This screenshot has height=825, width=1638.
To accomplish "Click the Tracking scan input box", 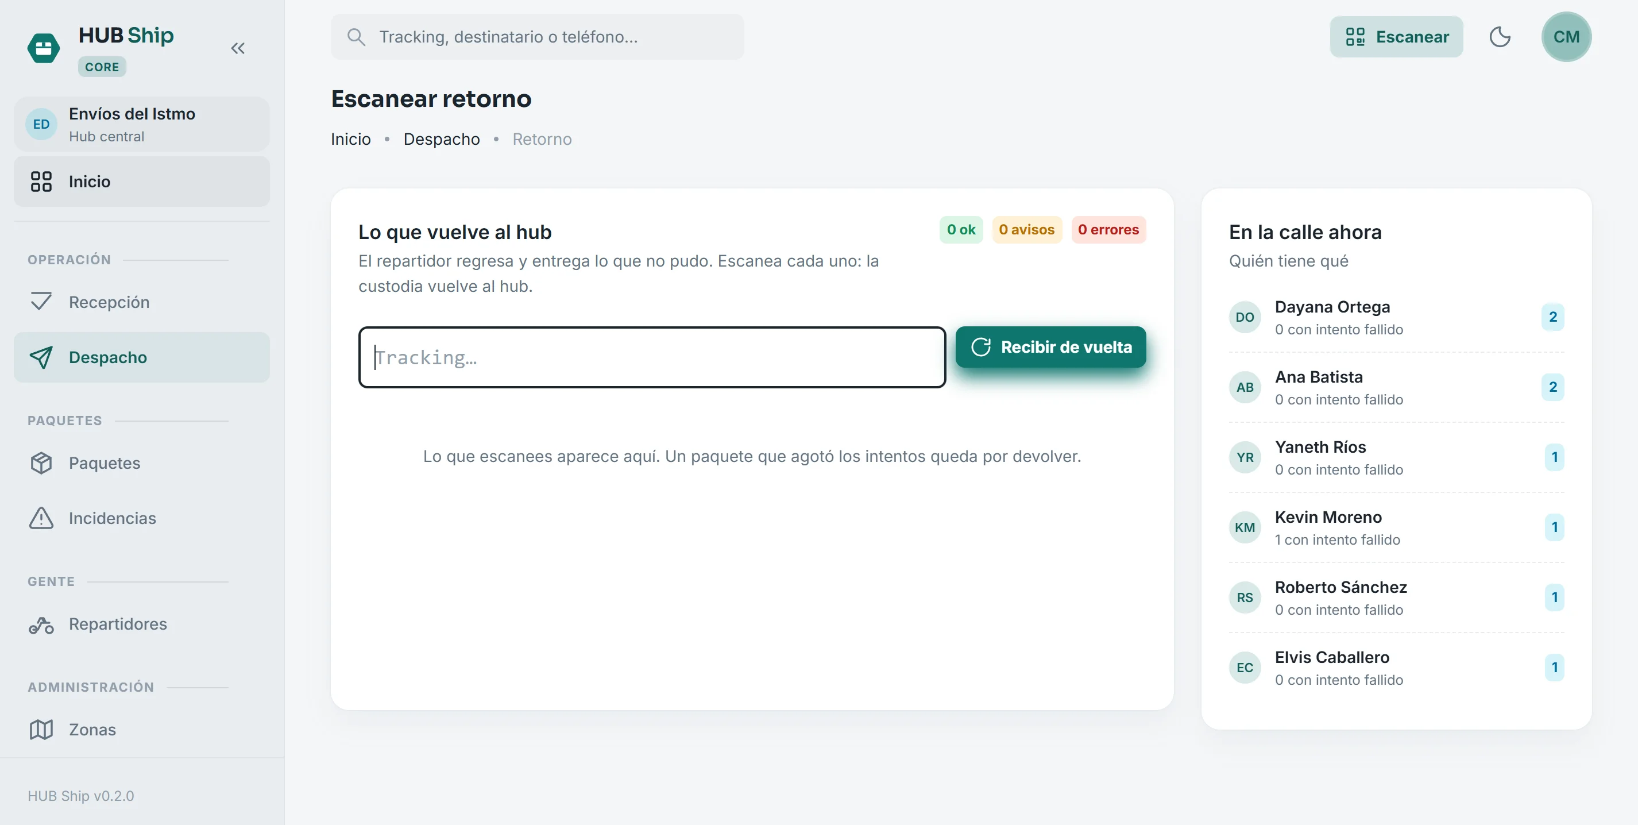I will point(652,357).
